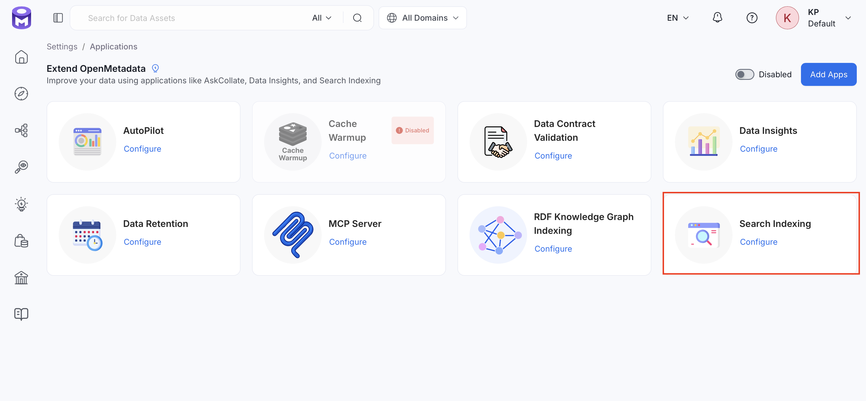
Task: Open Explore compass icon in sidebar
Action: point(21,94)
